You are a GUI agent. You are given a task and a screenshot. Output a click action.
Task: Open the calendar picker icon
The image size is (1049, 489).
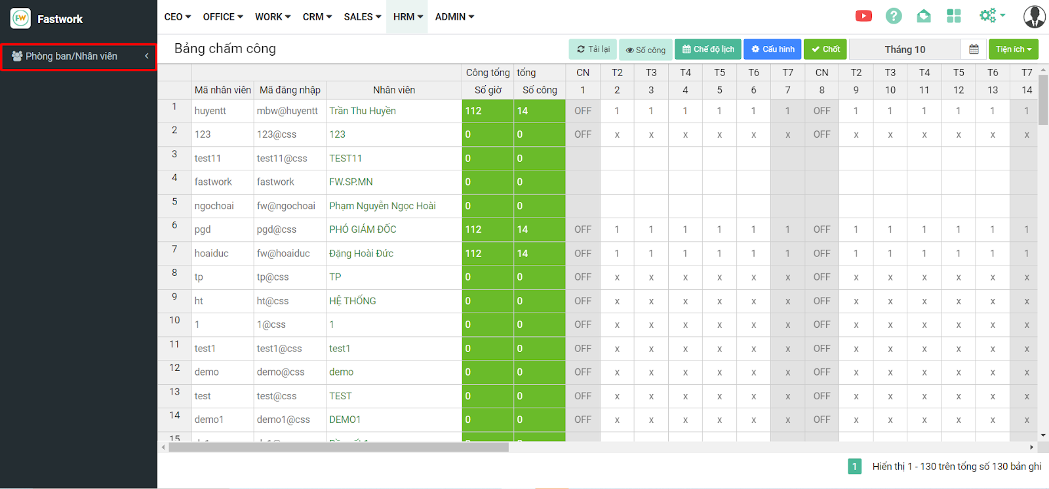click(974, 49)
